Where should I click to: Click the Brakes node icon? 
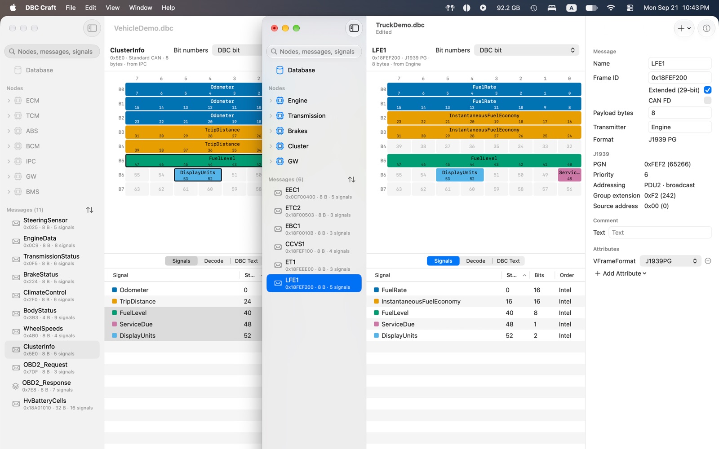[x=280, y=131]
